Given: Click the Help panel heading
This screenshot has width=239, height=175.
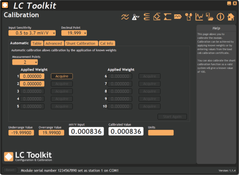Looking at the screenshot, I should 216,28.
